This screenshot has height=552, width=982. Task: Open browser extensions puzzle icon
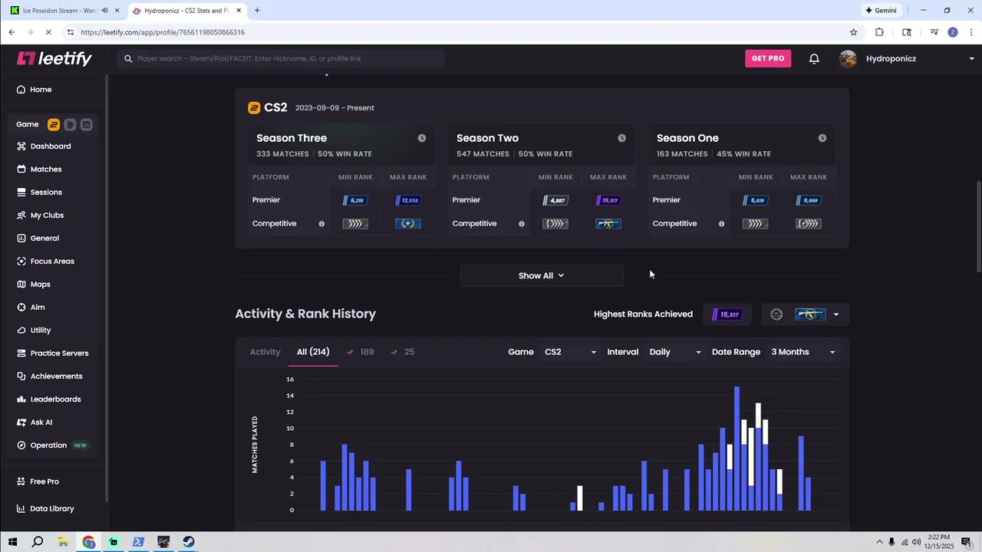[x=879, y=32]
